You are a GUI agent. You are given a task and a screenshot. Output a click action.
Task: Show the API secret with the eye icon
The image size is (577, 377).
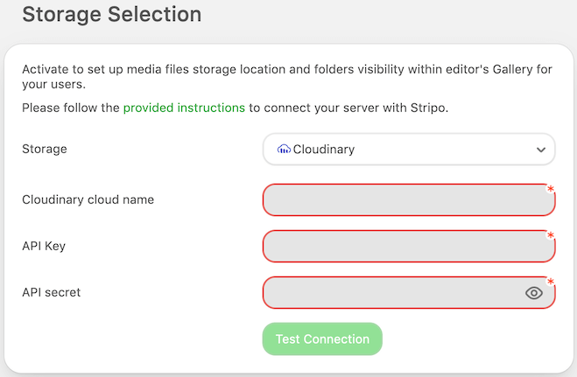pyautogui.click(x=534, y=293)
